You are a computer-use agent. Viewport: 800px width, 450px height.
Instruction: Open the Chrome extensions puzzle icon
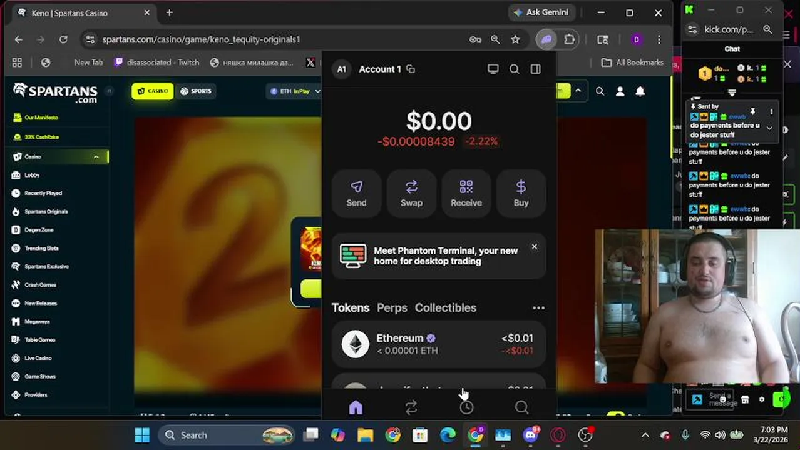tap(569, 39)
